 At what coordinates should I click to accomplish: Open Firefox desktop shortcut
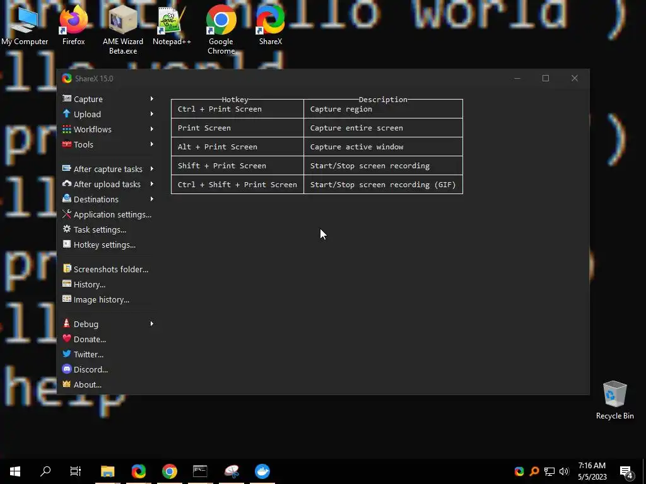pos(73,25)
